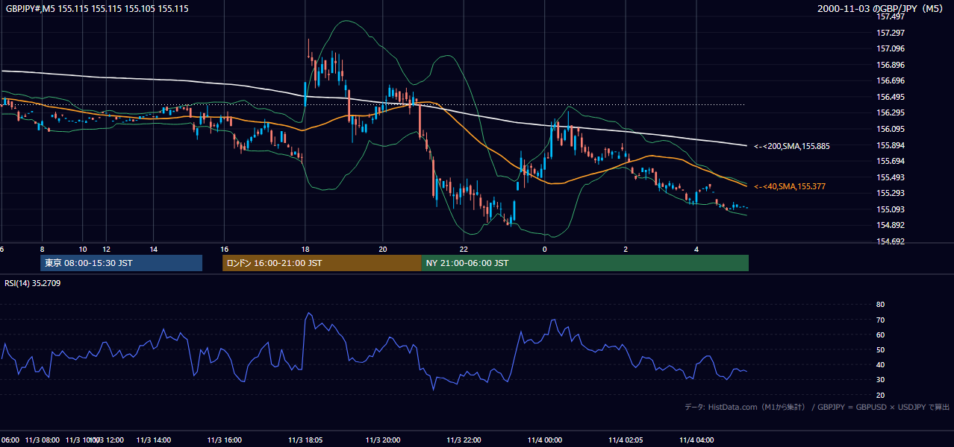The height and width of the screenshot is (447, 954).
Task: Click the 06:00 label at bottom-left corner
Action: click(10, 440)
